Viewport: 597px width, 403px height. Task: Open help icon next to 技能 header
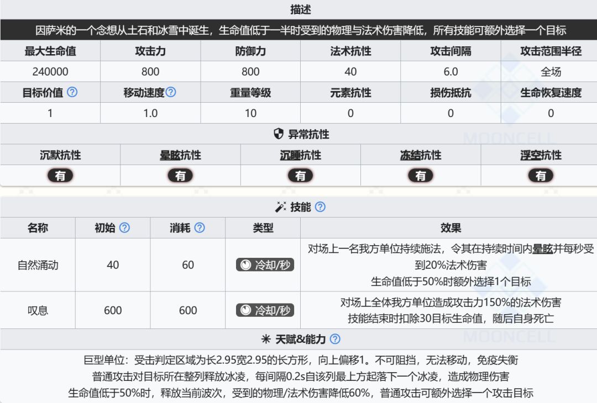(x=321, y=207)
